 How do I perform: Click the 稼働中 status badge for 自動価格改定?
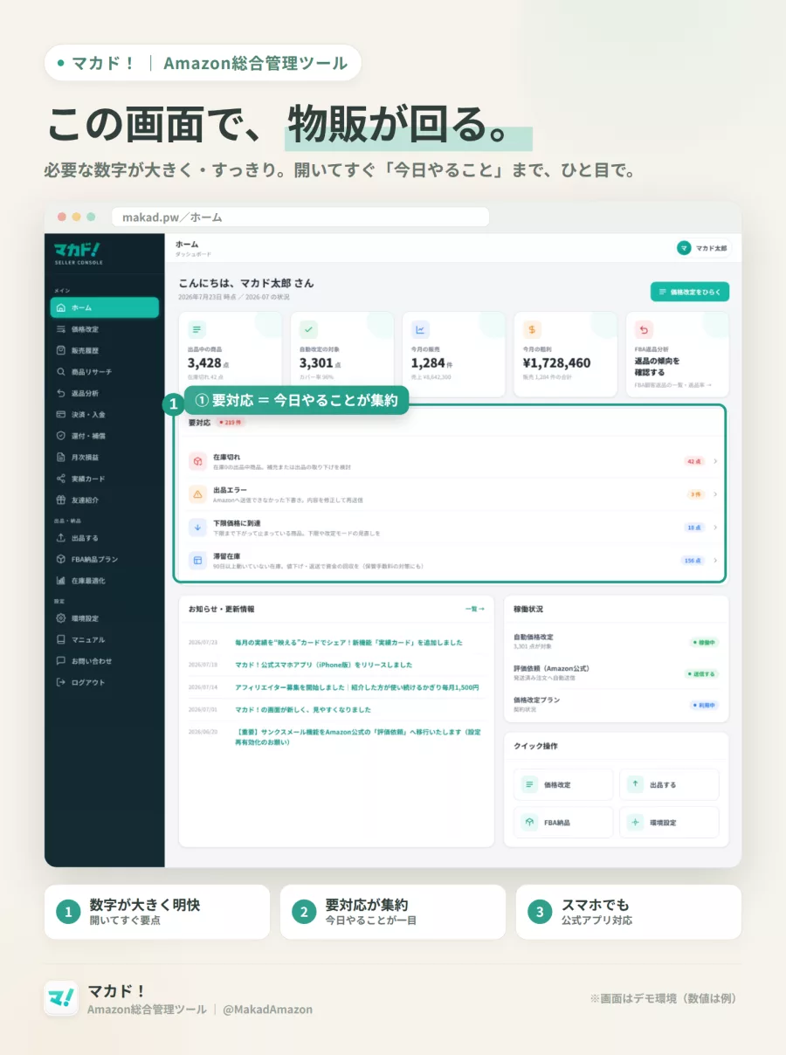tap(704, 643)
